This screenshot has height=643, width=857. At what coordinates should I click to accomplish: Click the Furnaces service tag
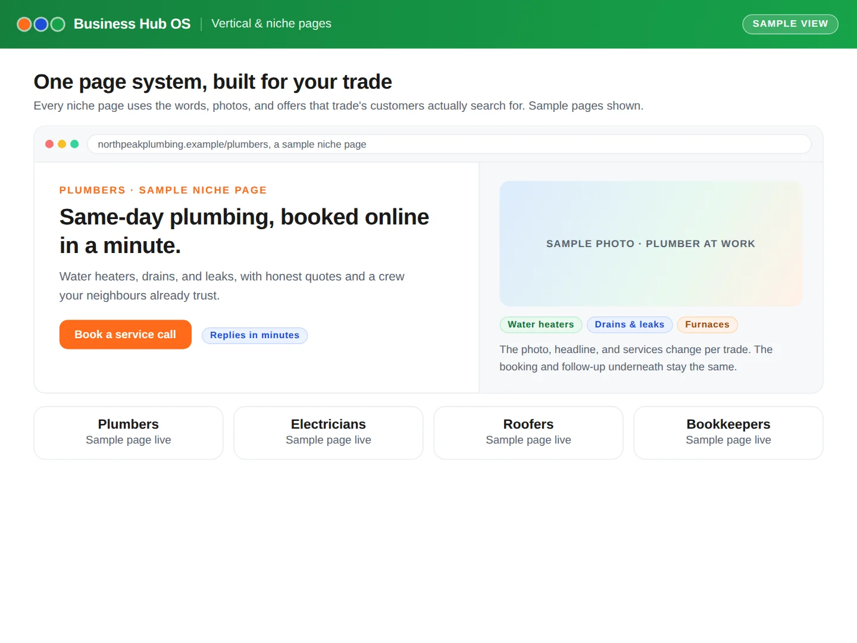point(708,324)
